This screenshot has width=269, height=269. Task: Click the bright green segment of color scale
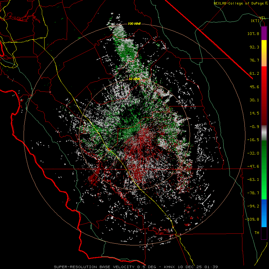[x=264, y=170]
